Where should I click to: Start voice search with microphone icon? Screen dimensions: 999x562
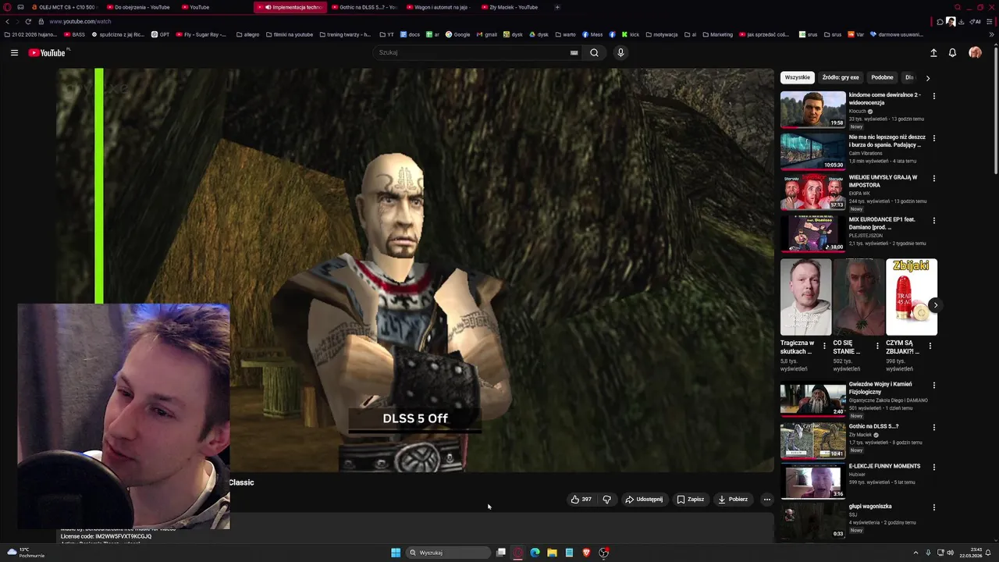click(620, 52)
